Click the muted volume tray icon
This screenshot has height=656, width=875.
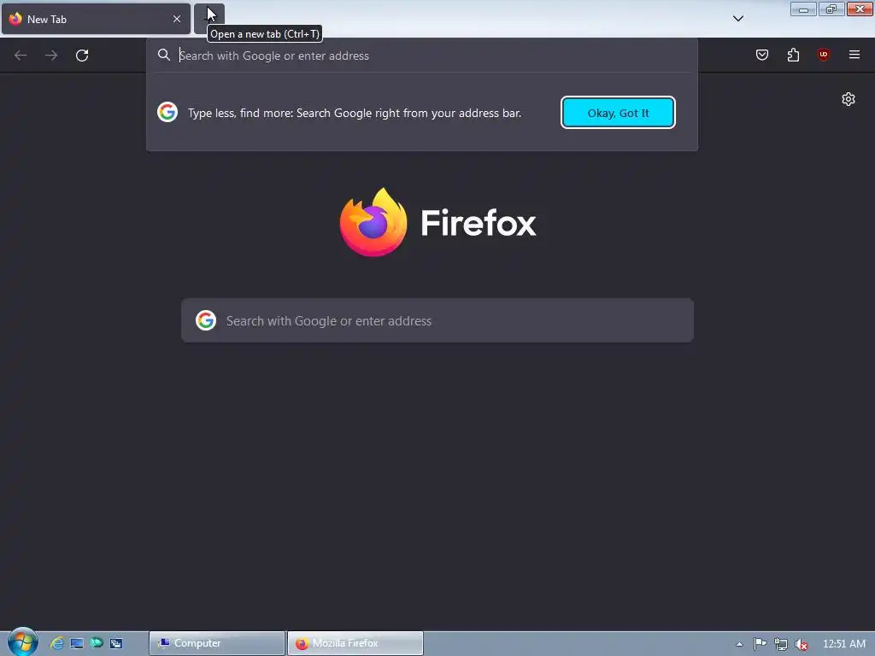802,644
